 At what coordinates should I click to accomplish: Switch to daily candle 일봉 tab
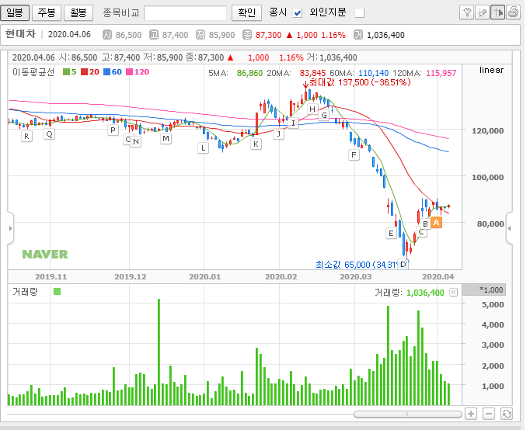[x=15, y=13]
